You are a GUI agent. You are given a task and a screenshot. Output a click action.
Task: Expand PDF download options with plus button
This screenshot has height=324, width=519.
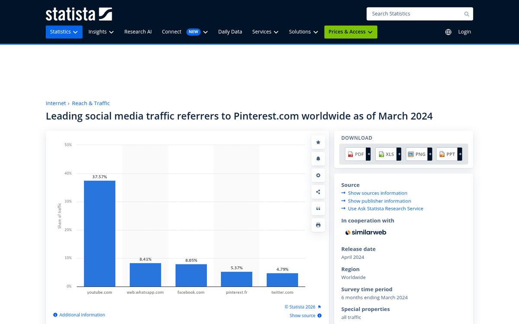[x=368, y=154]
